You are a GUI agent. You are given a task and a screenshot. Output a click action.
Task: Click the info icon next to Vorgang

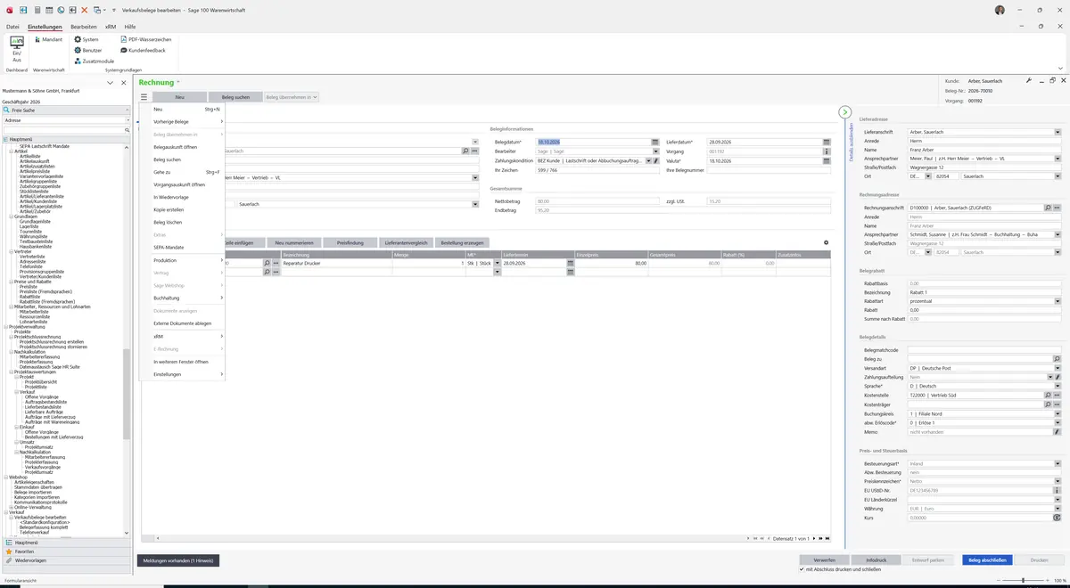click(x=827, y=151)
